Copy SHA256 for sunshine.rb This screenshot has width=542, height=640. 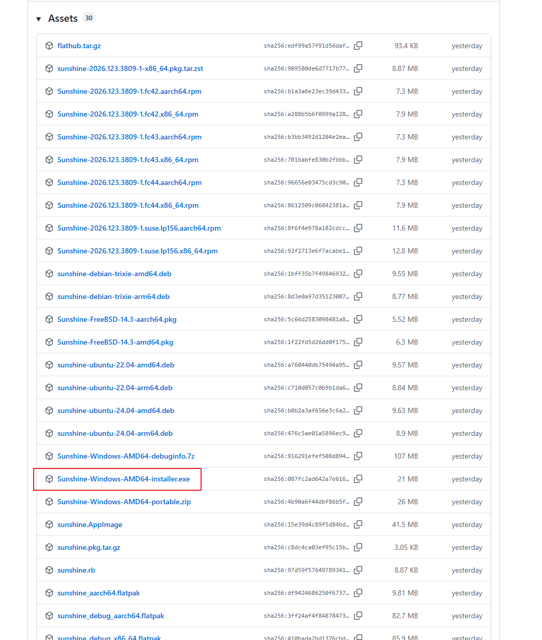[358, 570]
